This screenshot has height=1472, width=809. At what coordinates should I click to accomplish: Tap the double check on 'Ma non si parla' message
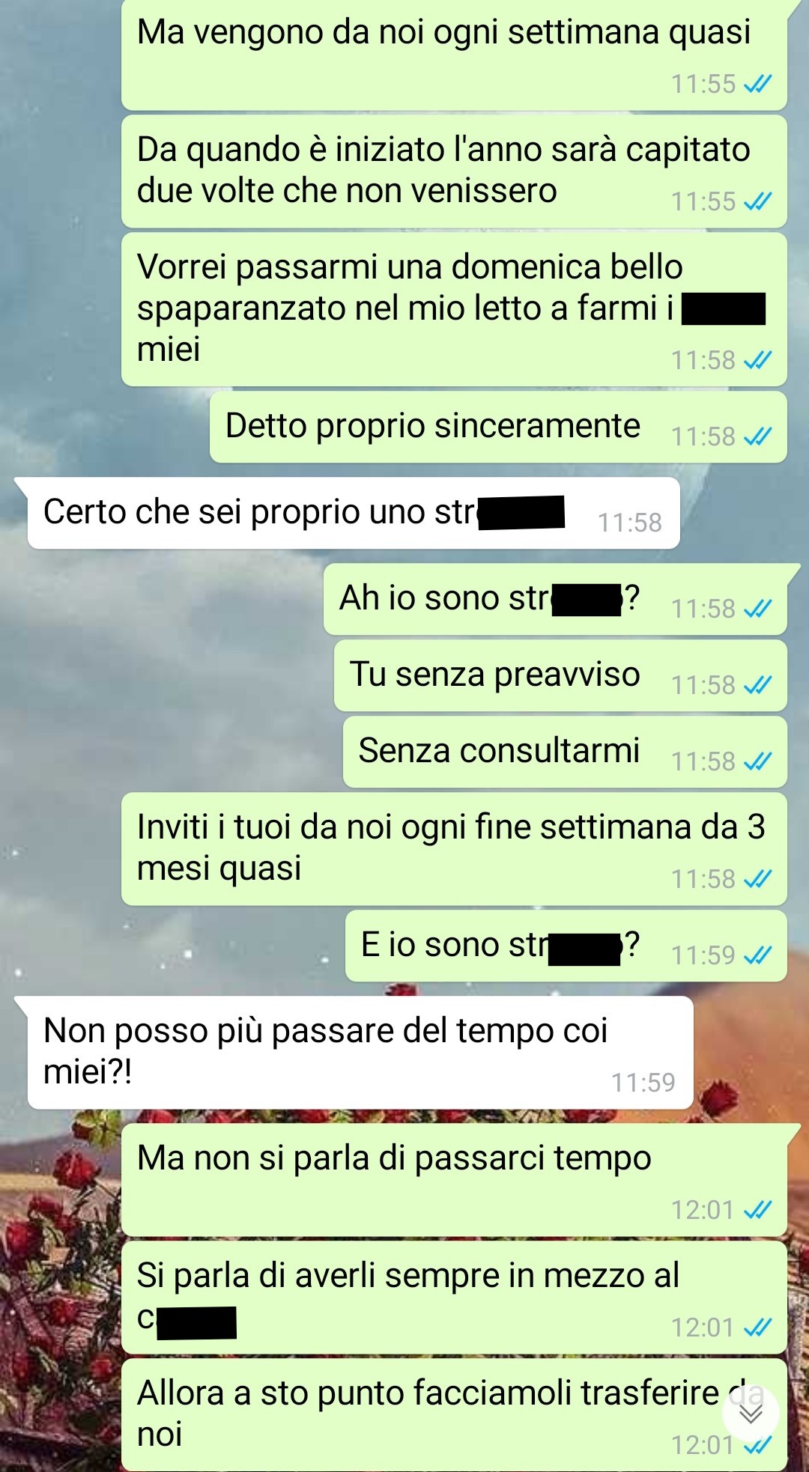[757, 1210]
